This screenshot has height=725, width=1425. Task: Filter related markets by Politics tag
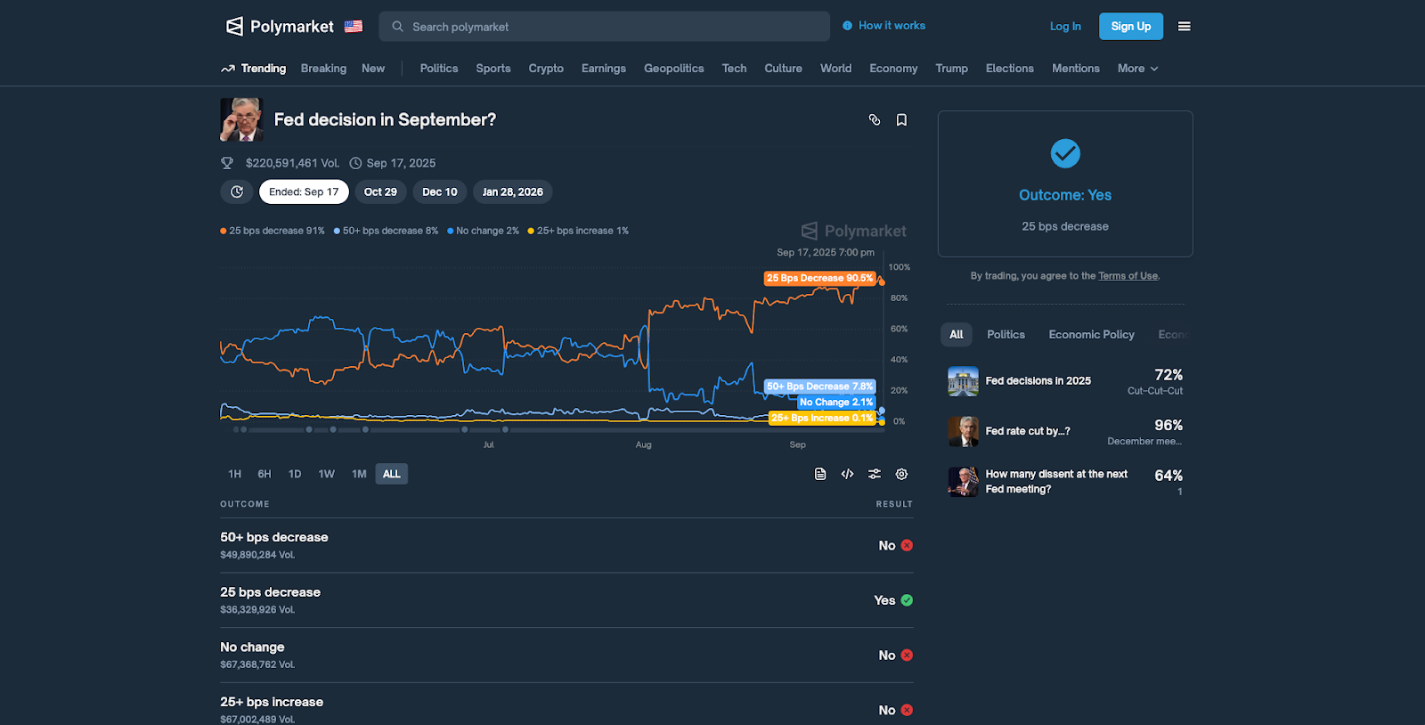1006,335
